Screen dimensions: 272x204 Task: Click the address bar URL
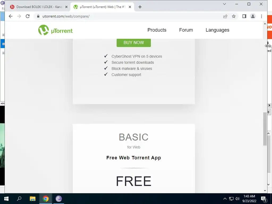click(x=66, y=16)
